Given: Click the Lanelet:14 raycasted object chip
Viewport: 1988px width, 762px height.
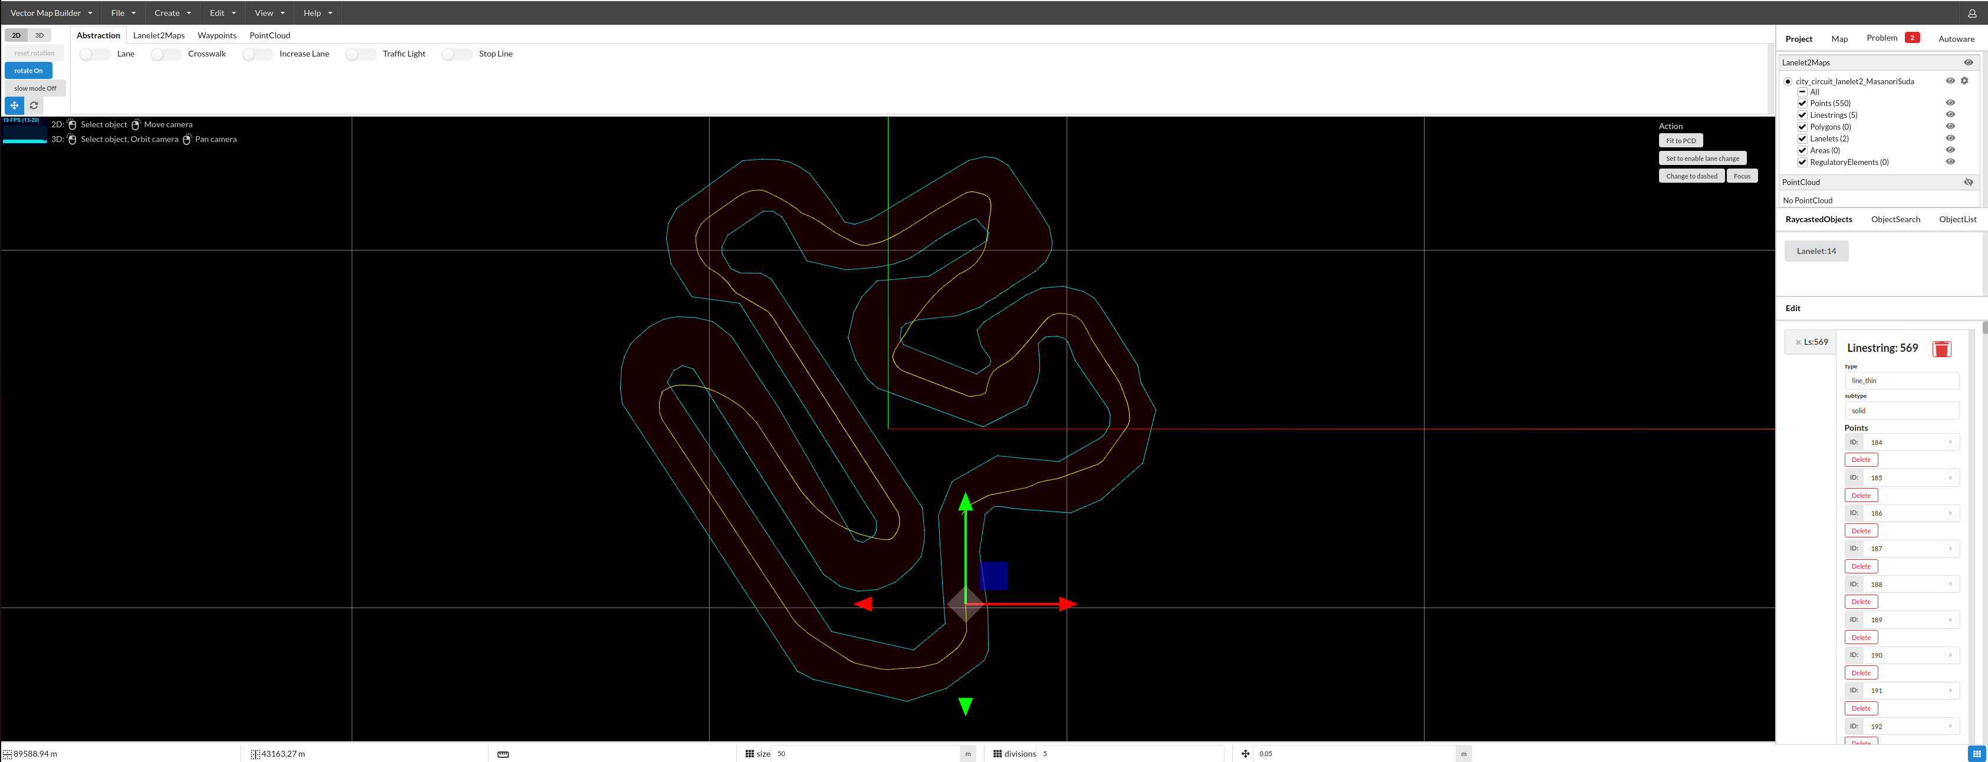Looking at the screenshot, I should 1816,250.
